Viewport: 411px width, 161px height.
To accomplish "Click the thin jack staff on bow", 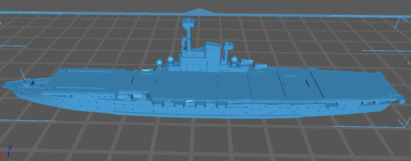I will click(x=22, y=74).
